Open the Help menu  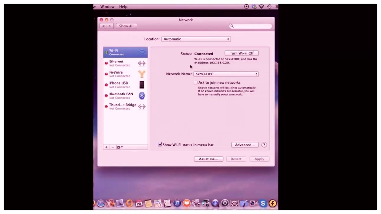[x=123, y=6]
